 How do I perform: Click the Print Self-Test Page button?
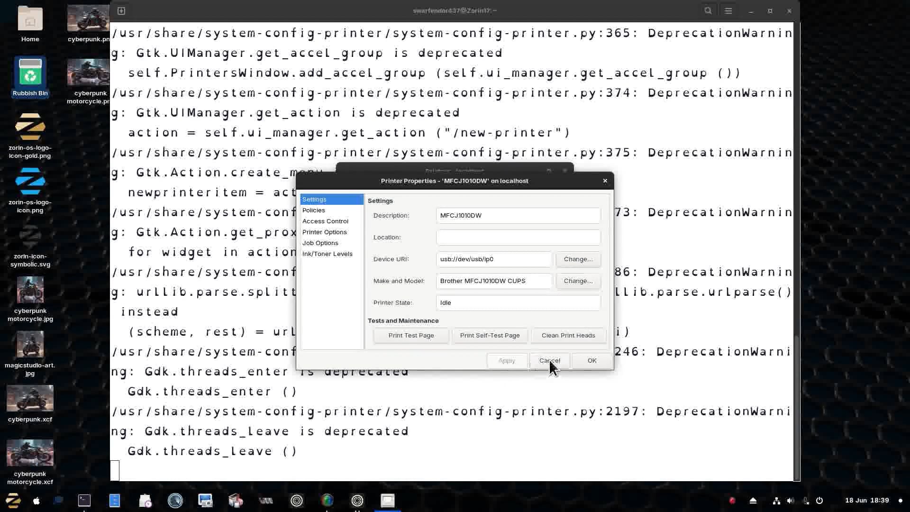pos(490,335)
